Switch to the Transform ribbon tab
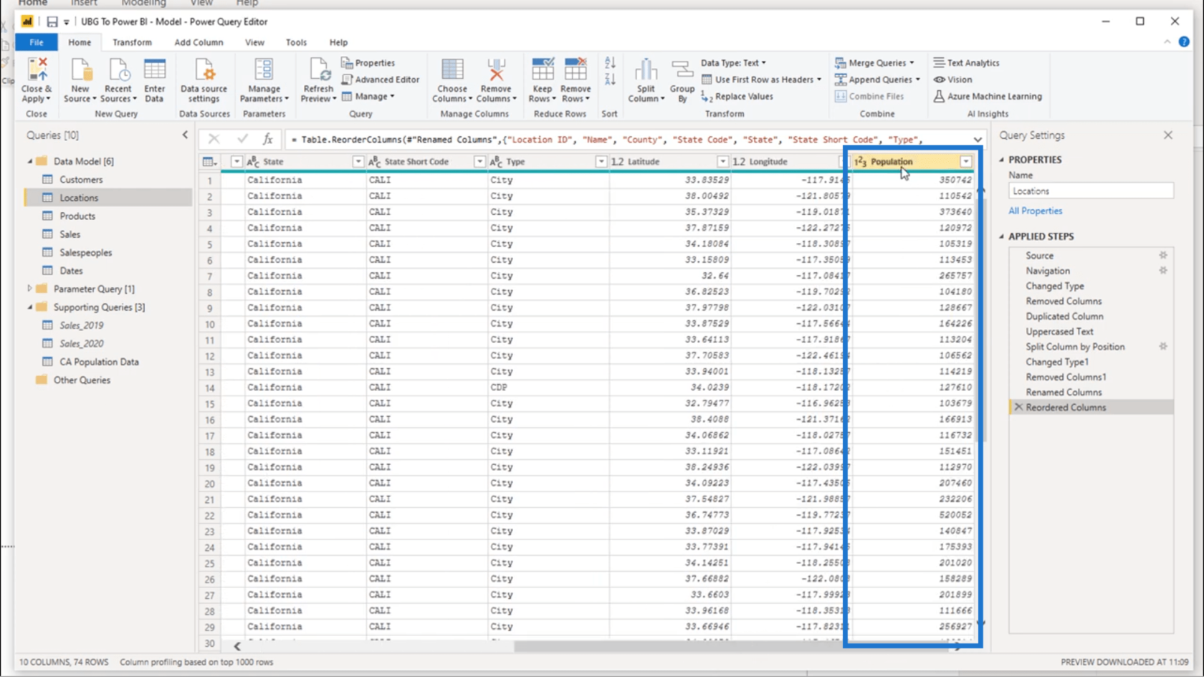The image size is (1204, 677). (132, 42)
